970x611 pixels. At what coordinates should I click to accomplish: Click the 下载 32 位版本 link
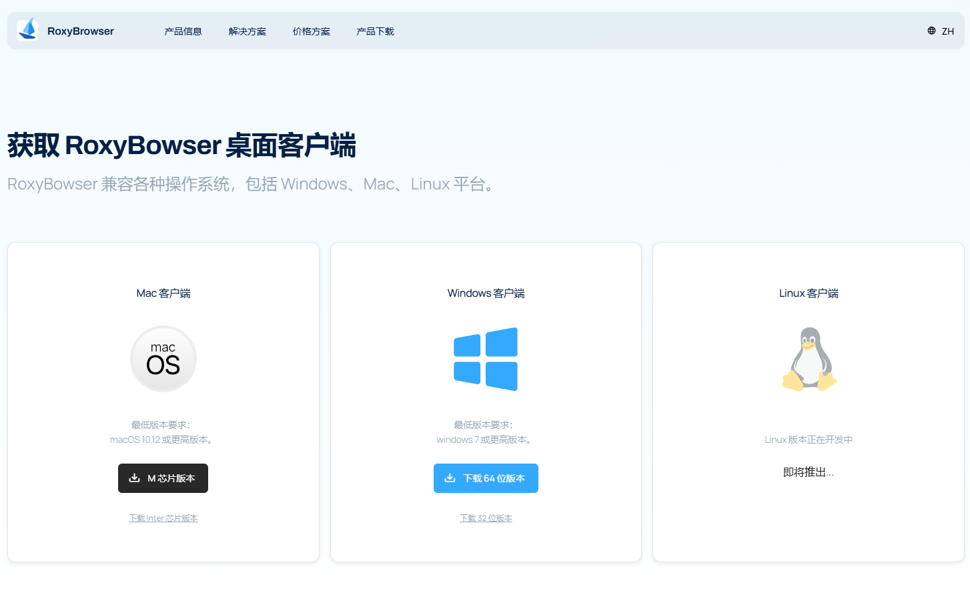click(x=486, y=518)
